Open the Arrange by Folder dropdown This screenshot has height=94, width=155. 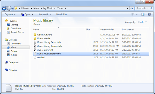pyautogui.click(x=142, y=22)
